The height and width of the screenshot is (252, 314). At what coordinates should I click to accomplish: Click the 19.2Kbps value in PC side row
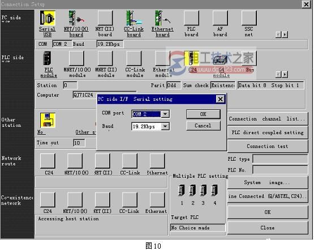pos(110,44)
